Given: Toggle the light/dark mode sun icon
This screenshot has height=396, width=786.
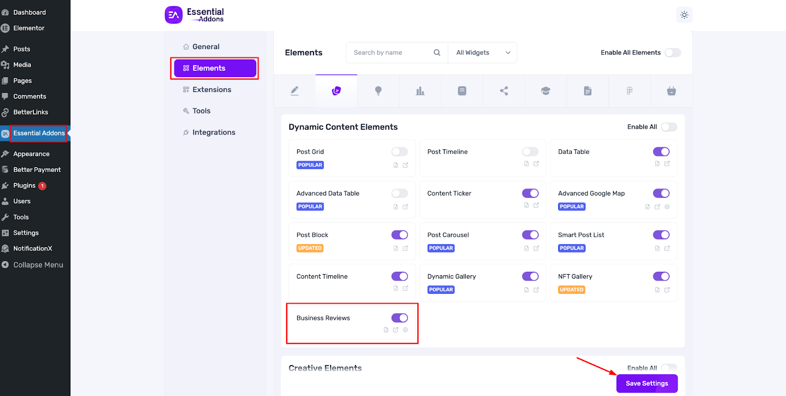Looking at the screenshot, I should (684, 15).
